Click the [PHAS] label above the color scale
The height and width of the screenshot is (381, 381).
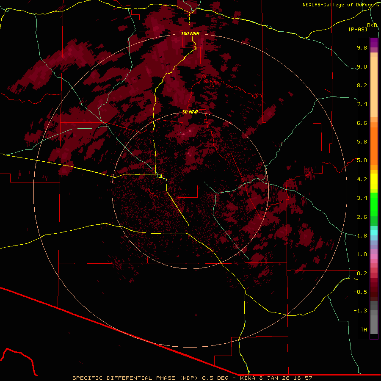pos(358,29)
